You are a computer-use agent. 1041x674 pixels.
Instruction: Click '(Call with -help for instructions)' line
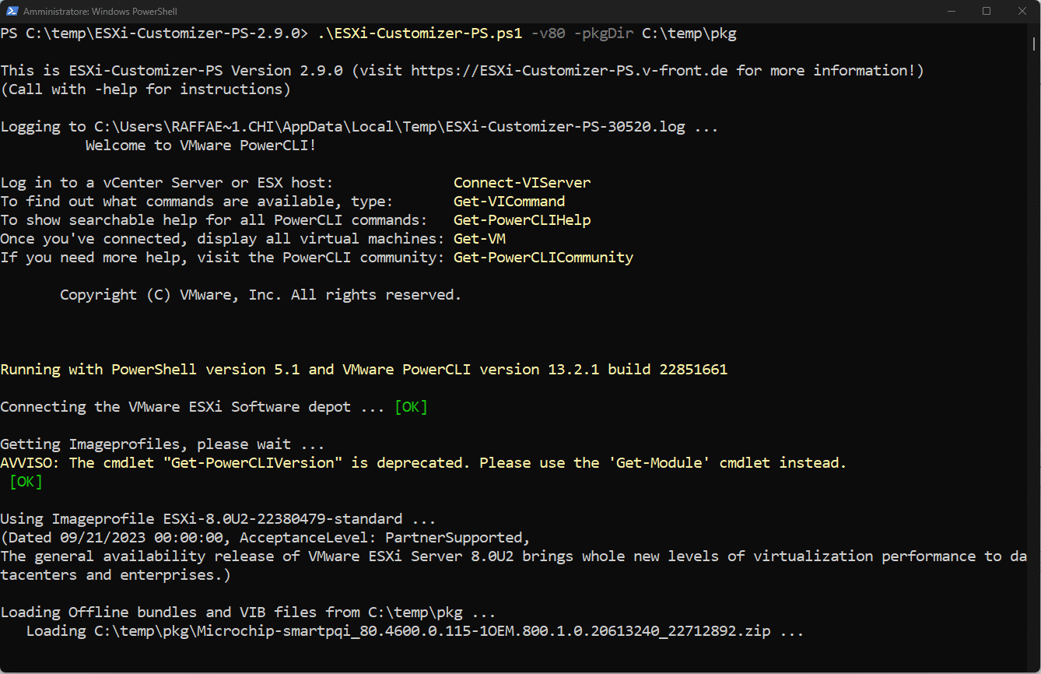145,90
